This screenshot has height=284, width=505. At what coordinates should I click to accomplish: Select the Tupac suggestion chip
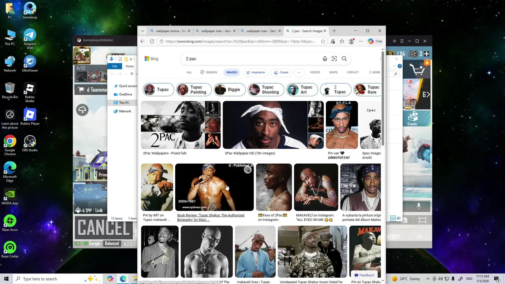[x=159, y=90]
